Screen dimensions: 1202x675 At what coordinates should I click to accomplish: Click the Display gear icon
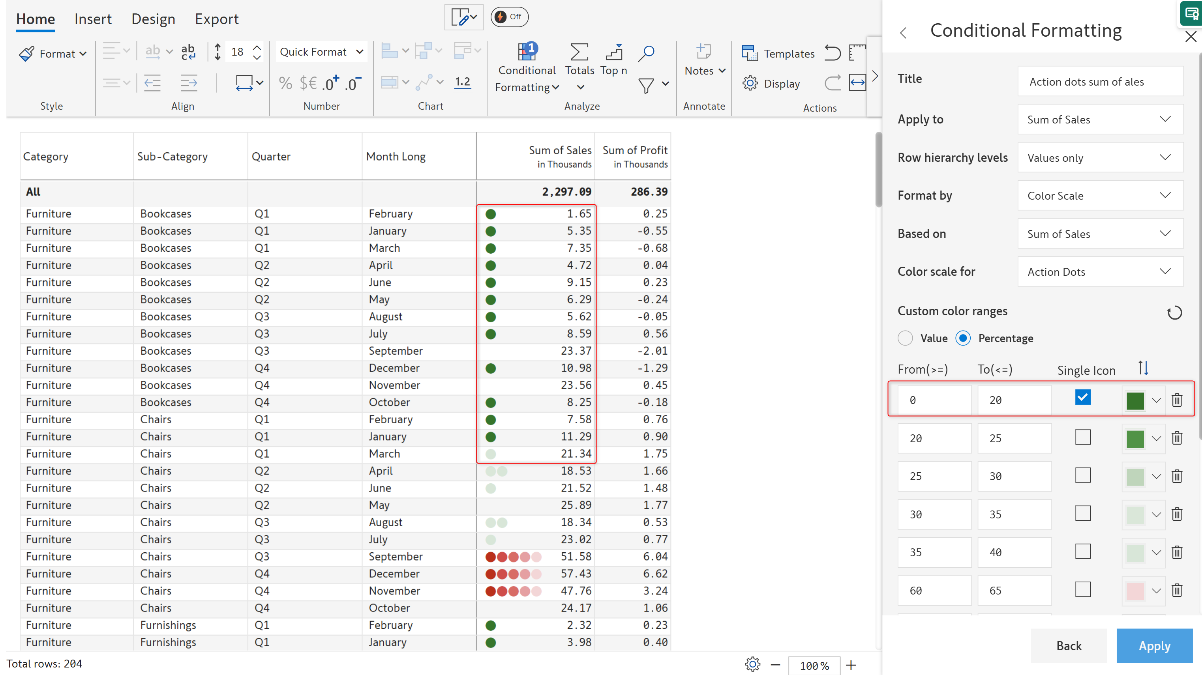(750, 84)
